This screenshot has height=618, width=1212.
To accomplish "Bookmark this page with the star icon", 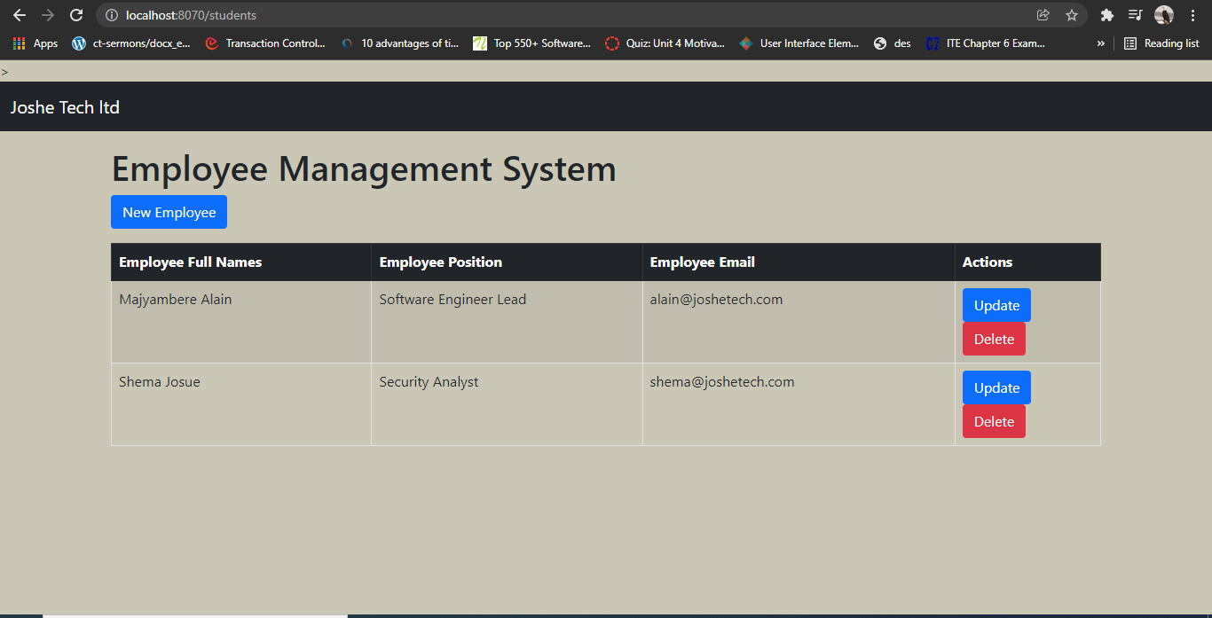I will (x=1071, y=15).
